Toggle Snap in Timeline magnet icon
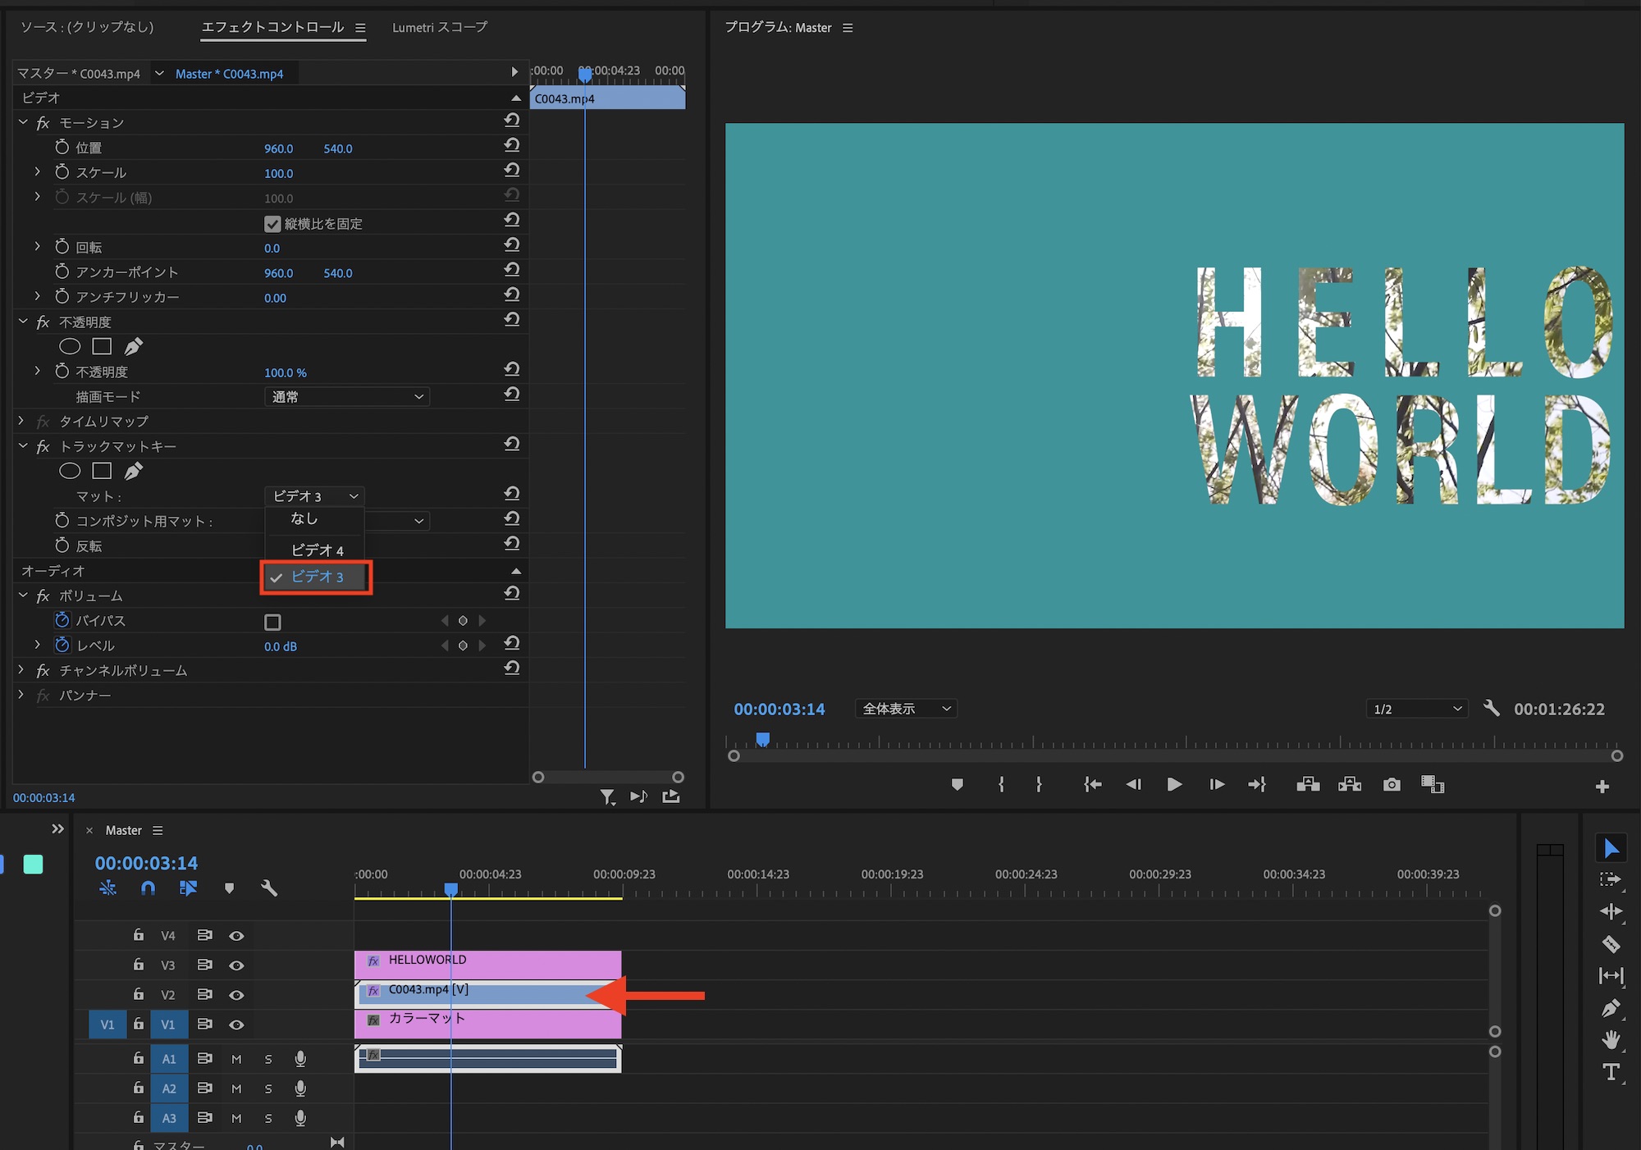Screen dimensions: 1641x1150 [148, 888]
